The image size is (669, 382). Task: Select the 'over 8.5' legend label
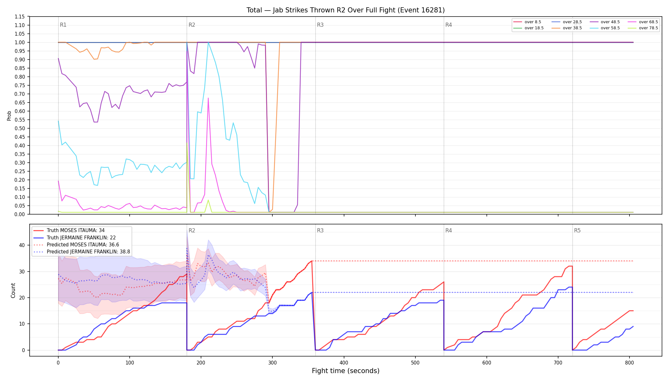tap(533, 22)
